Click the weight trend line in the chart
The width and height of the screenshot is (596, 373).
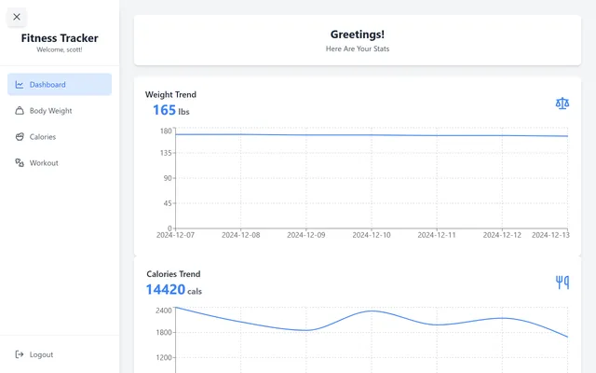(x=372, y=135)
